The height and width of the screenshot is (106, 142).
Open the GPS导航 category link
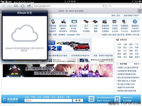click(x=73, y=31)
